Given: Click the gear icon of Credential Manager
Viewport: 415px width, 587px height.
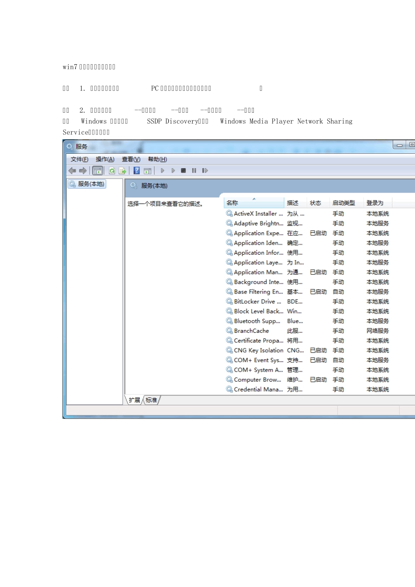Looking at the screenshot, I should (229, 389).
